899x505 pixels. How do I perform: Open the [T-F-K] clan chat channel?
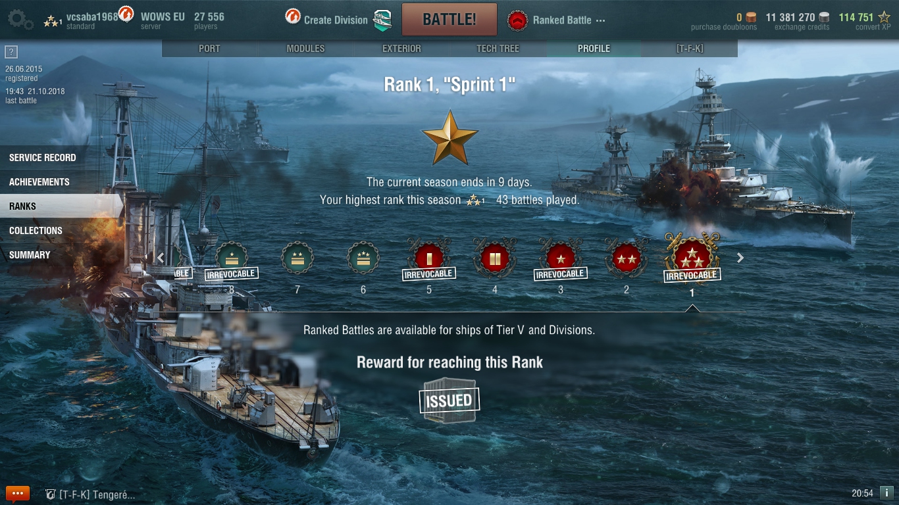(90, 494)
